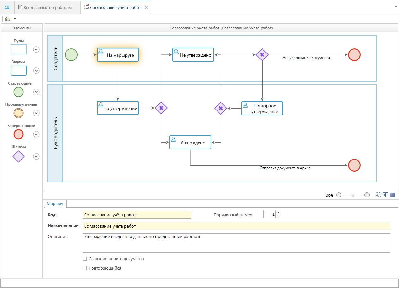Check the 'Повторяющийся' checkbox
The height and width of the screenshot is (288, 399).
tap(85, 268)
